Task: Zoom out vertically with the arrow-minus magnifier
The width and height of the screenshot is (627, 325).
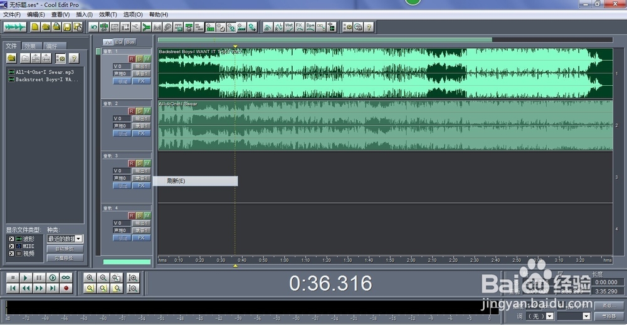Action: [x=133, y=288]
